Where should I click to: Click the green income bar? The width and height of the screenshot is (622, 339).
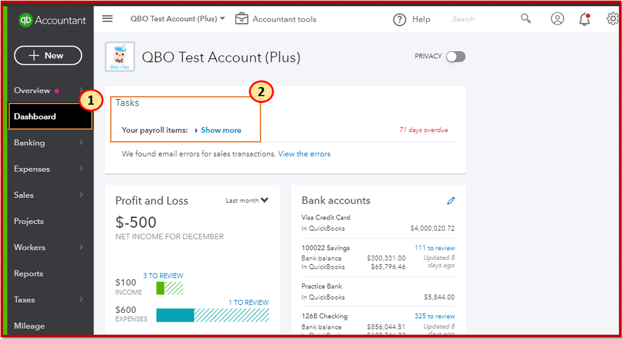160,288
